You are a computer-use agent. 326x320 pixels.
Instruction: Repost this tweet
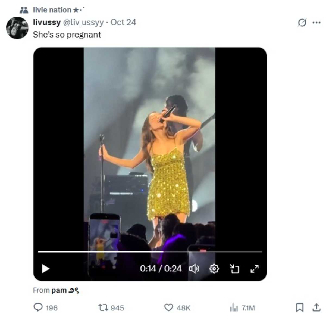click(x=104, y=307)
